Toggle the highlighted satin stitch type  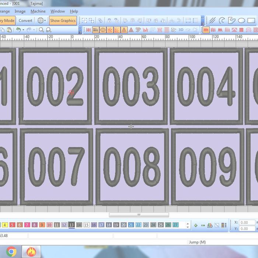[x=206, y=30]
